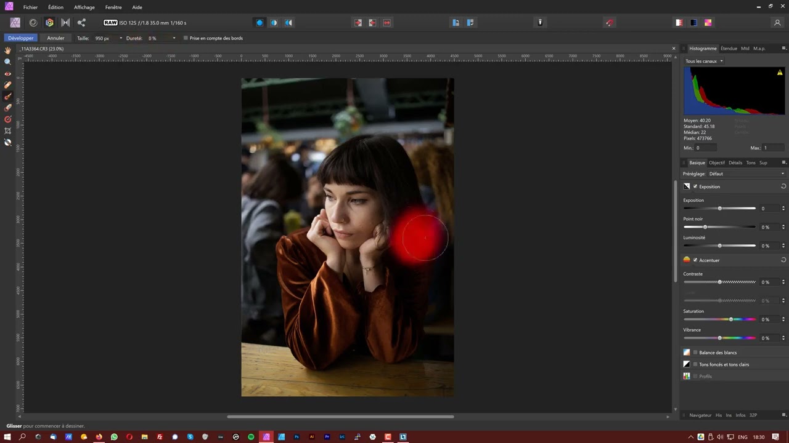Viewport: 789px width, 443px height.
Task: Switch to the Tons tab
Action: click(x=751, y=162)
